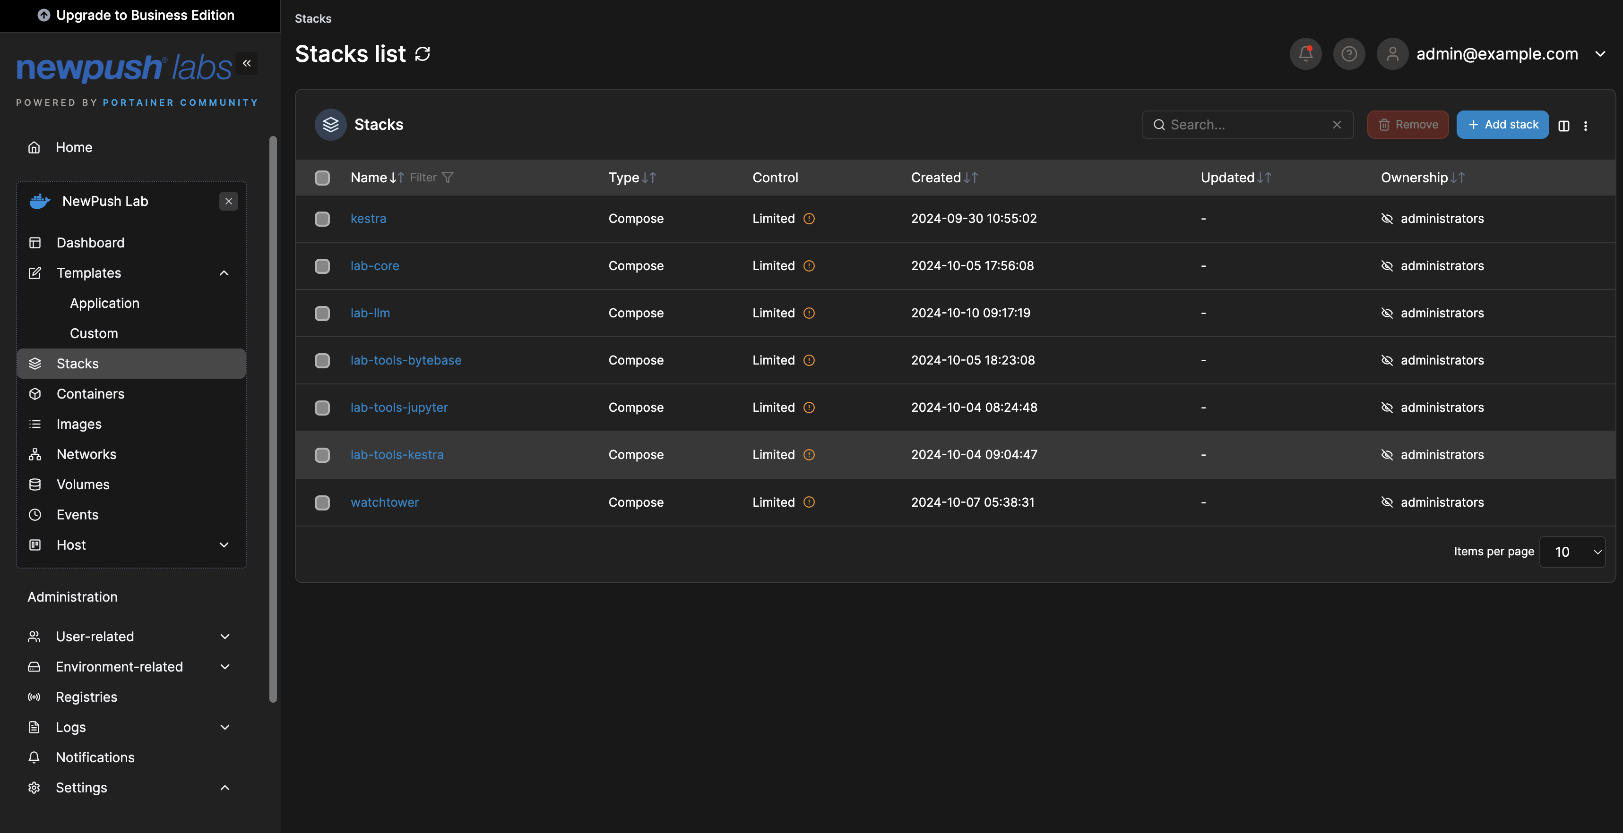Refresh the Stacks list with reload icon
Viewport: 1623px width, 833px height.
(x=422, y=54)
